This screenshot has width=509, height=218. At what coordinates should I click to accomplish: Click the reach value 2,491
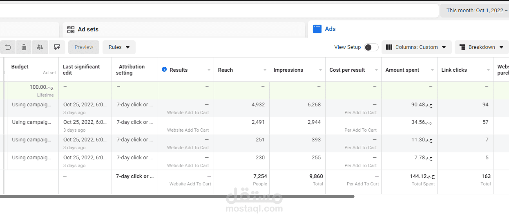tap(258, 122)
